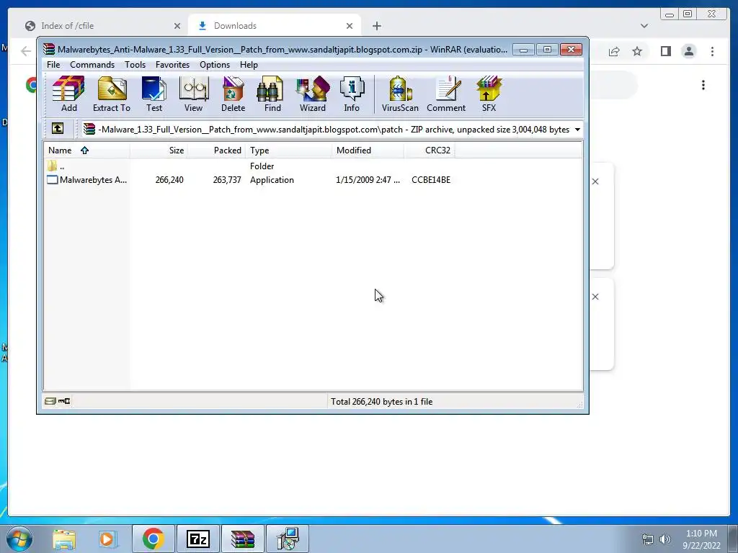Go up one folder level arrow button
Image resolution: width=738 pixels, height=553 pixels.
58,128
